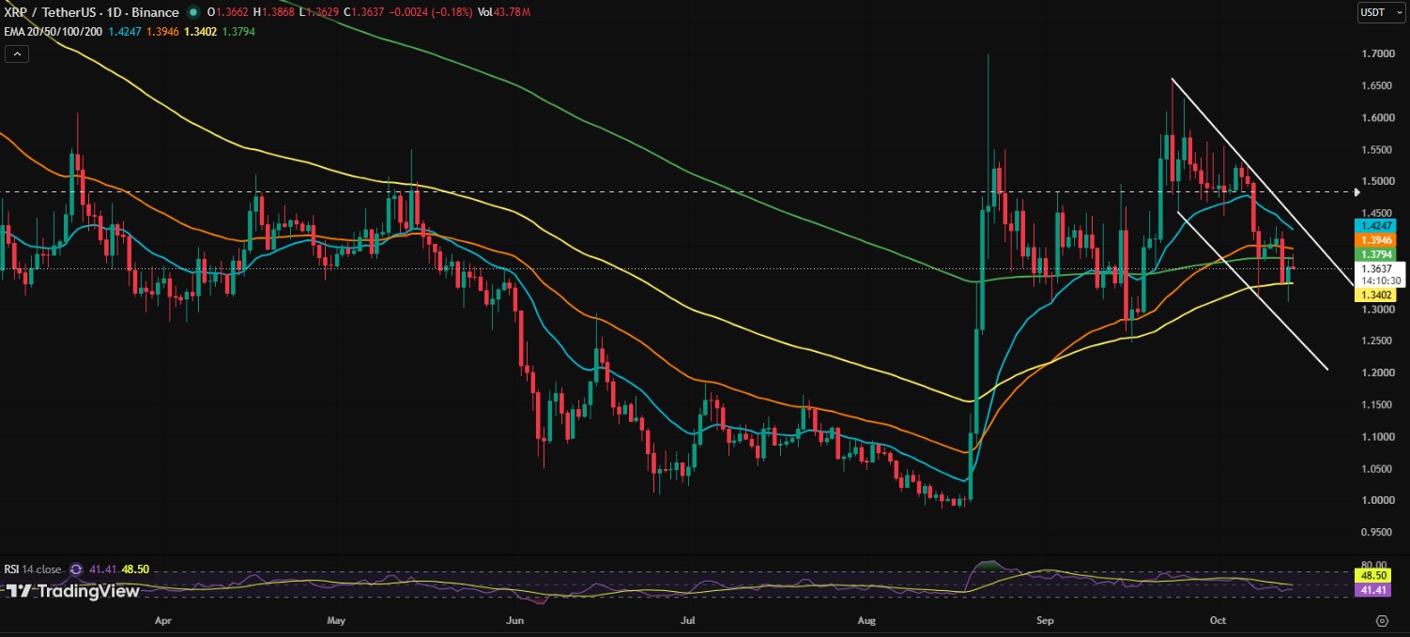Click the Sep label on time axis
The height and width of the screenshot is (637, 1410).
(x=1043, y=620)
